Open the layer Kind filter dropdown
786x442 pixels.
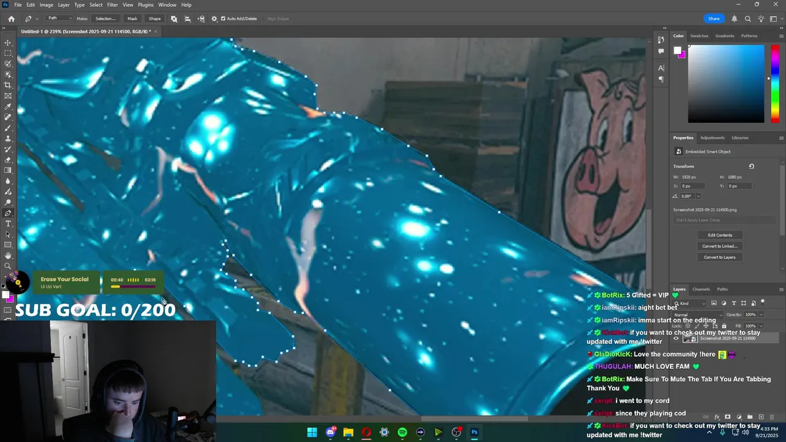point(690,303)
